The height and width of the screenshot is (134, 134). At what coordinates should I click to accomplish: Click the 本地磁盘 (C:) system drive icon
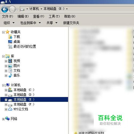pos(10,90)
